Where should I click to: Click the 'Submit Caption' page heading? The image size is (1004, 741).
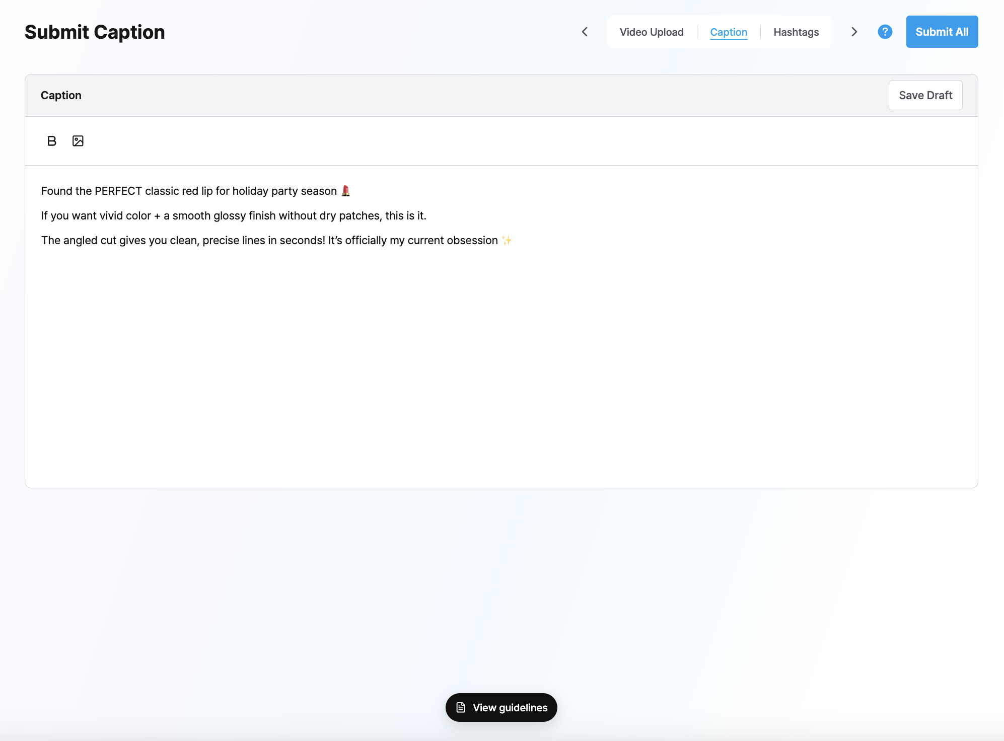tap(95, 32)
